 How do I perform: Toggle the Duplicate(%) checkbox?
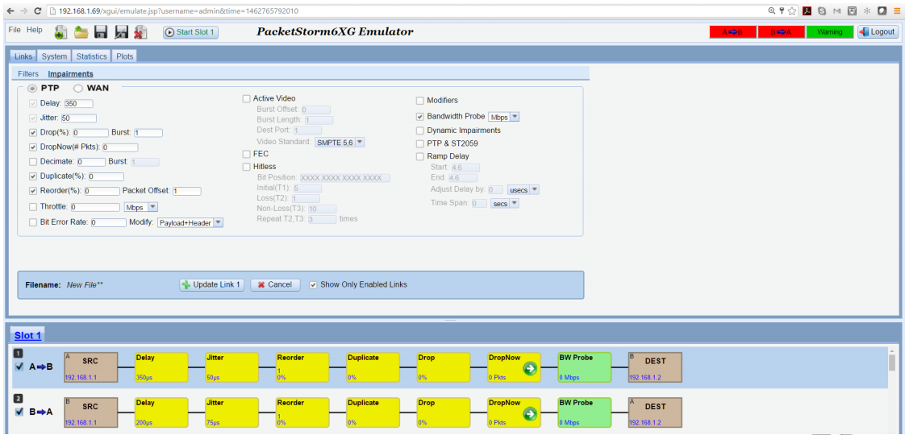pos(33,176)
